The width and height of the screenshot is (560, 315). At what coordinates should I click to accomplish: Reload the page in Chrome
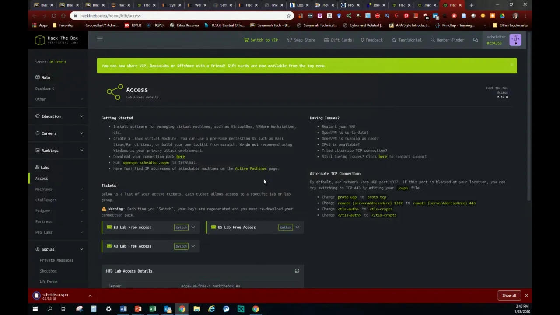point(53,15)
